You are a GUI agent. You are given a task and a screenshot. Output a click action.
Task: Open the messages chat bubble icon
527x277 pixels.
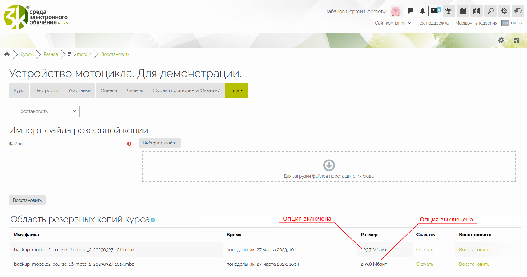click(x=410, y=11)
